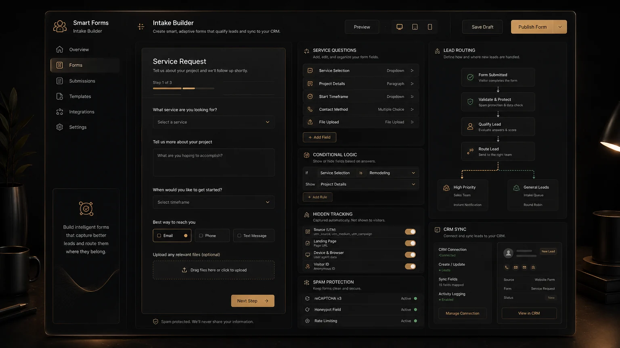Open Show Project Details dropdown
Viewport: 620px width, 348px height.
(x=367, y=184)
